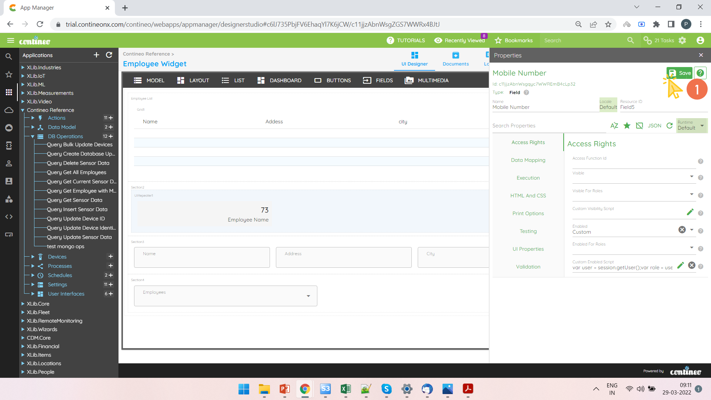Open the Documents tab
The image size is (711, 400).
click(x=455, y=59)
